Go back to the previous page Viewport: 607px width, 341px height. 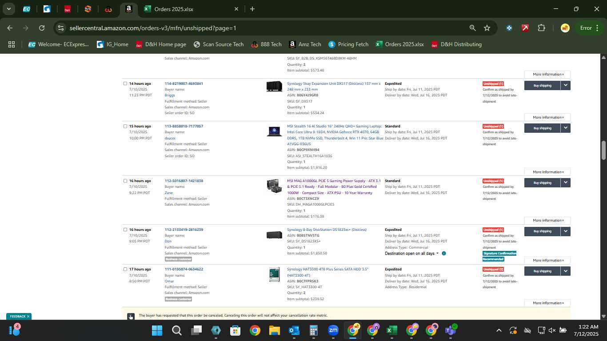pos(10,28)
